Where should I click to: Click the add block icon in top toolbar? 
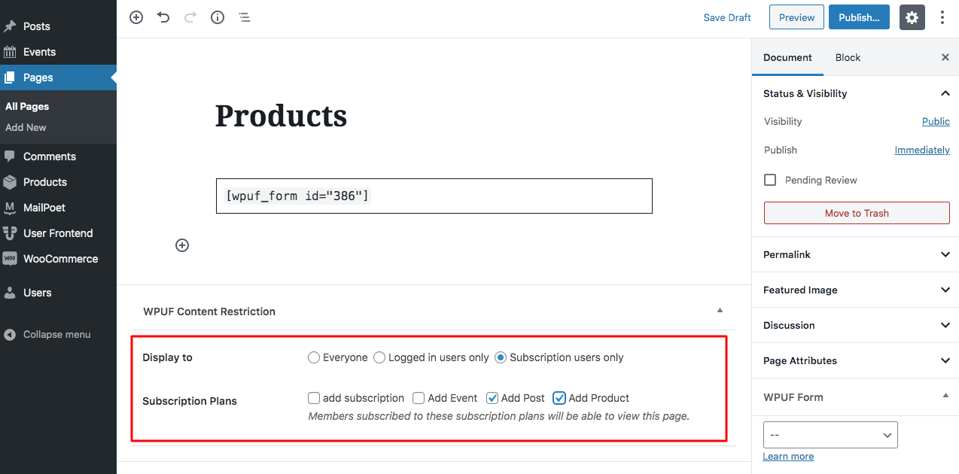pos(136,17)
